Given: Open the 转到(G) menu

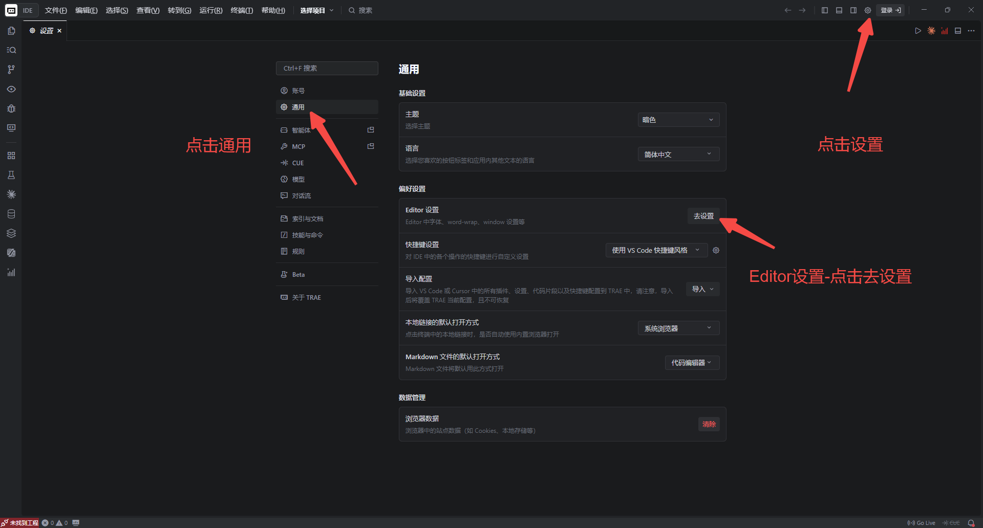Looking at the screenshot, I should (x=179, y=10).
